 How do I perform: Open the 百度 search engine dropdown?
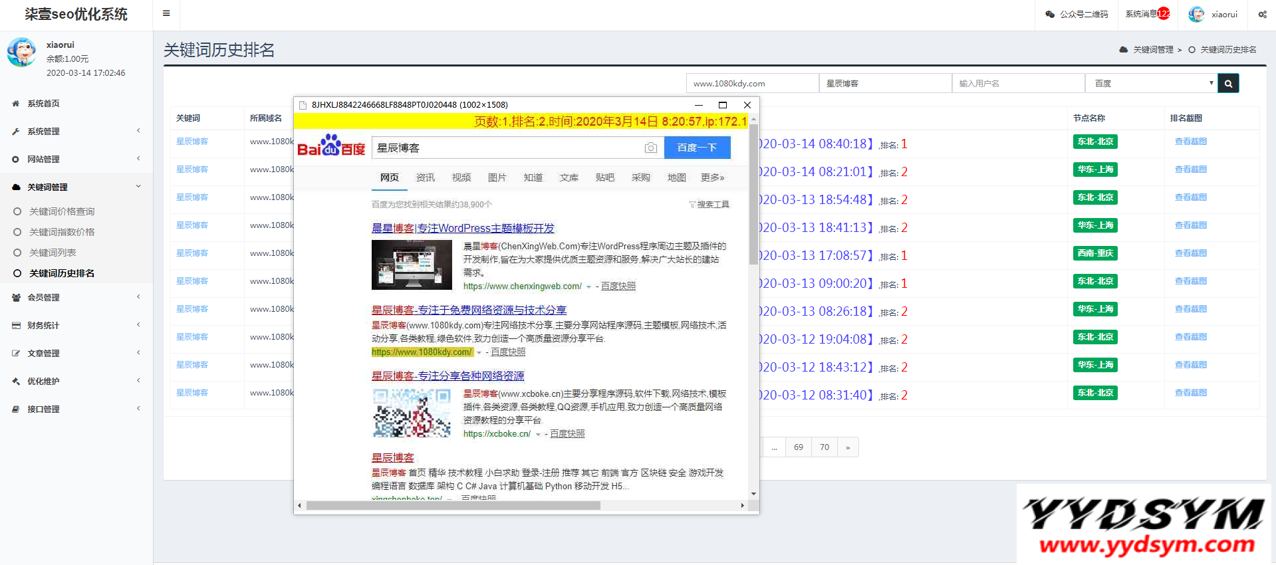pos(1151,84)
